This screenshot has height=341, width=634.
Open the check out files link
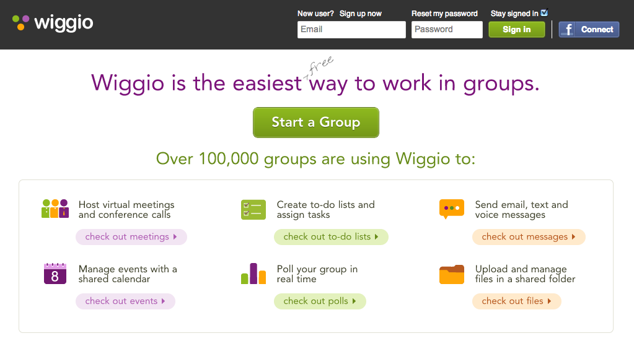point(517,301)
